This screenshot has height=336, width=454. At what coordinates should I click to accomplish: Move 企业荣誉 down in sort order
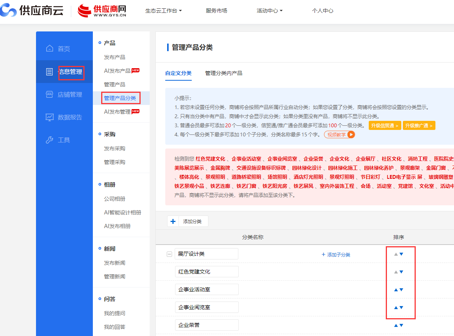[401, 325]
